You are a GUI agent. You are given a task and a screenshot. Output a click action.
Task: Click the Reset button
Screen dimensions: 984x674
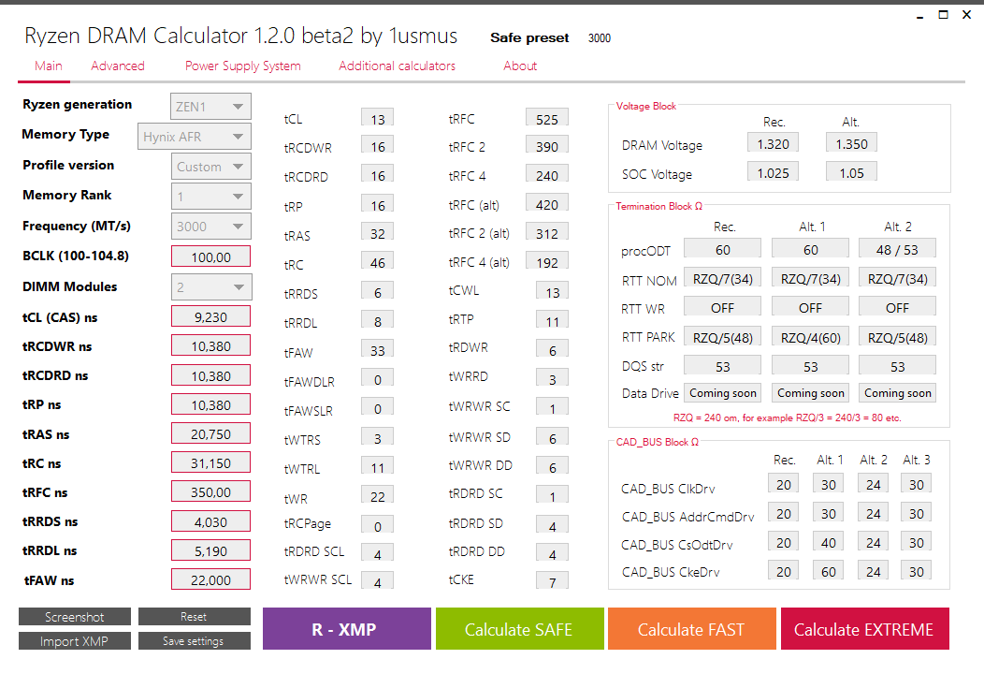pos(194,617)
